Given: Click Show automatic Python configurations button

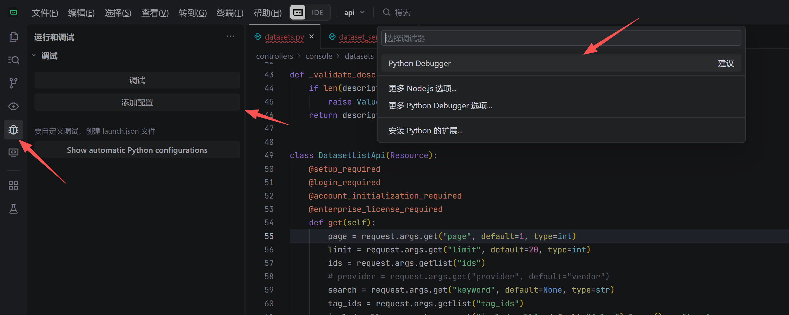Looking at the screenshot, I should (x=137, y=150).
